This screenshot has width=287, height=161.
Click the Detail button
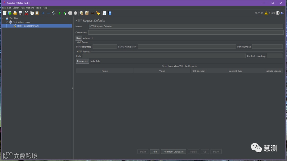pyautogui.click(x=143, y=151)
